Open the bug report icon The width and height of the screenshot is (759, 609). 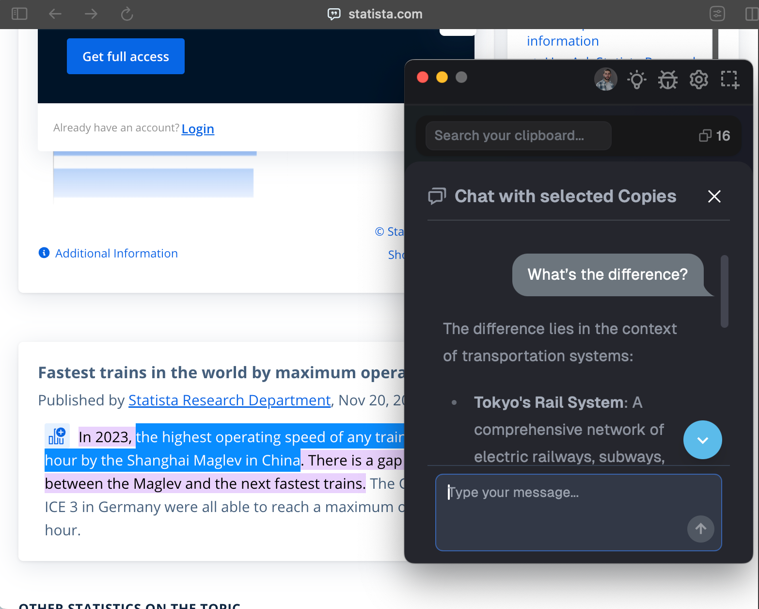click(x=668, y=80)
